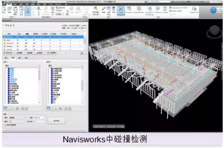Open the Link dropdown in settings
This screenshot has width=224, height=148.
tap(17, 121)
